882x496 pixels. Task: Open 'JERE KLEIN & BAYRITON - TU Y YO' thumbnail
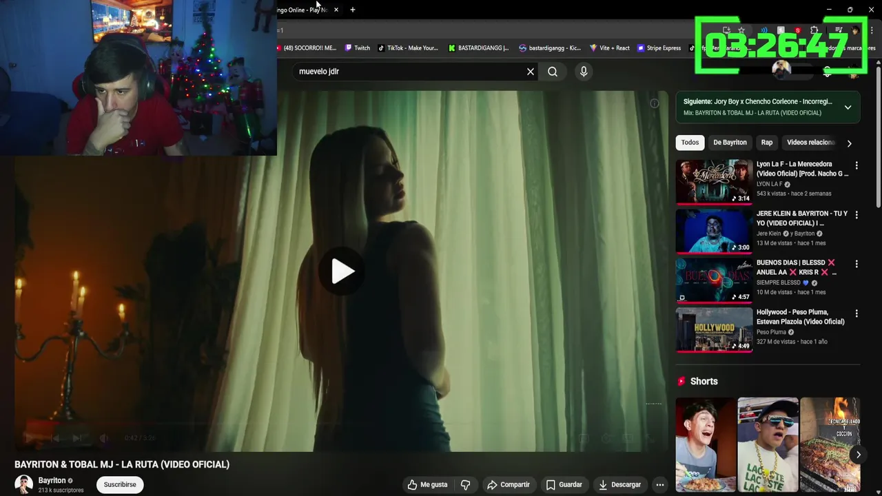(714, 231)
